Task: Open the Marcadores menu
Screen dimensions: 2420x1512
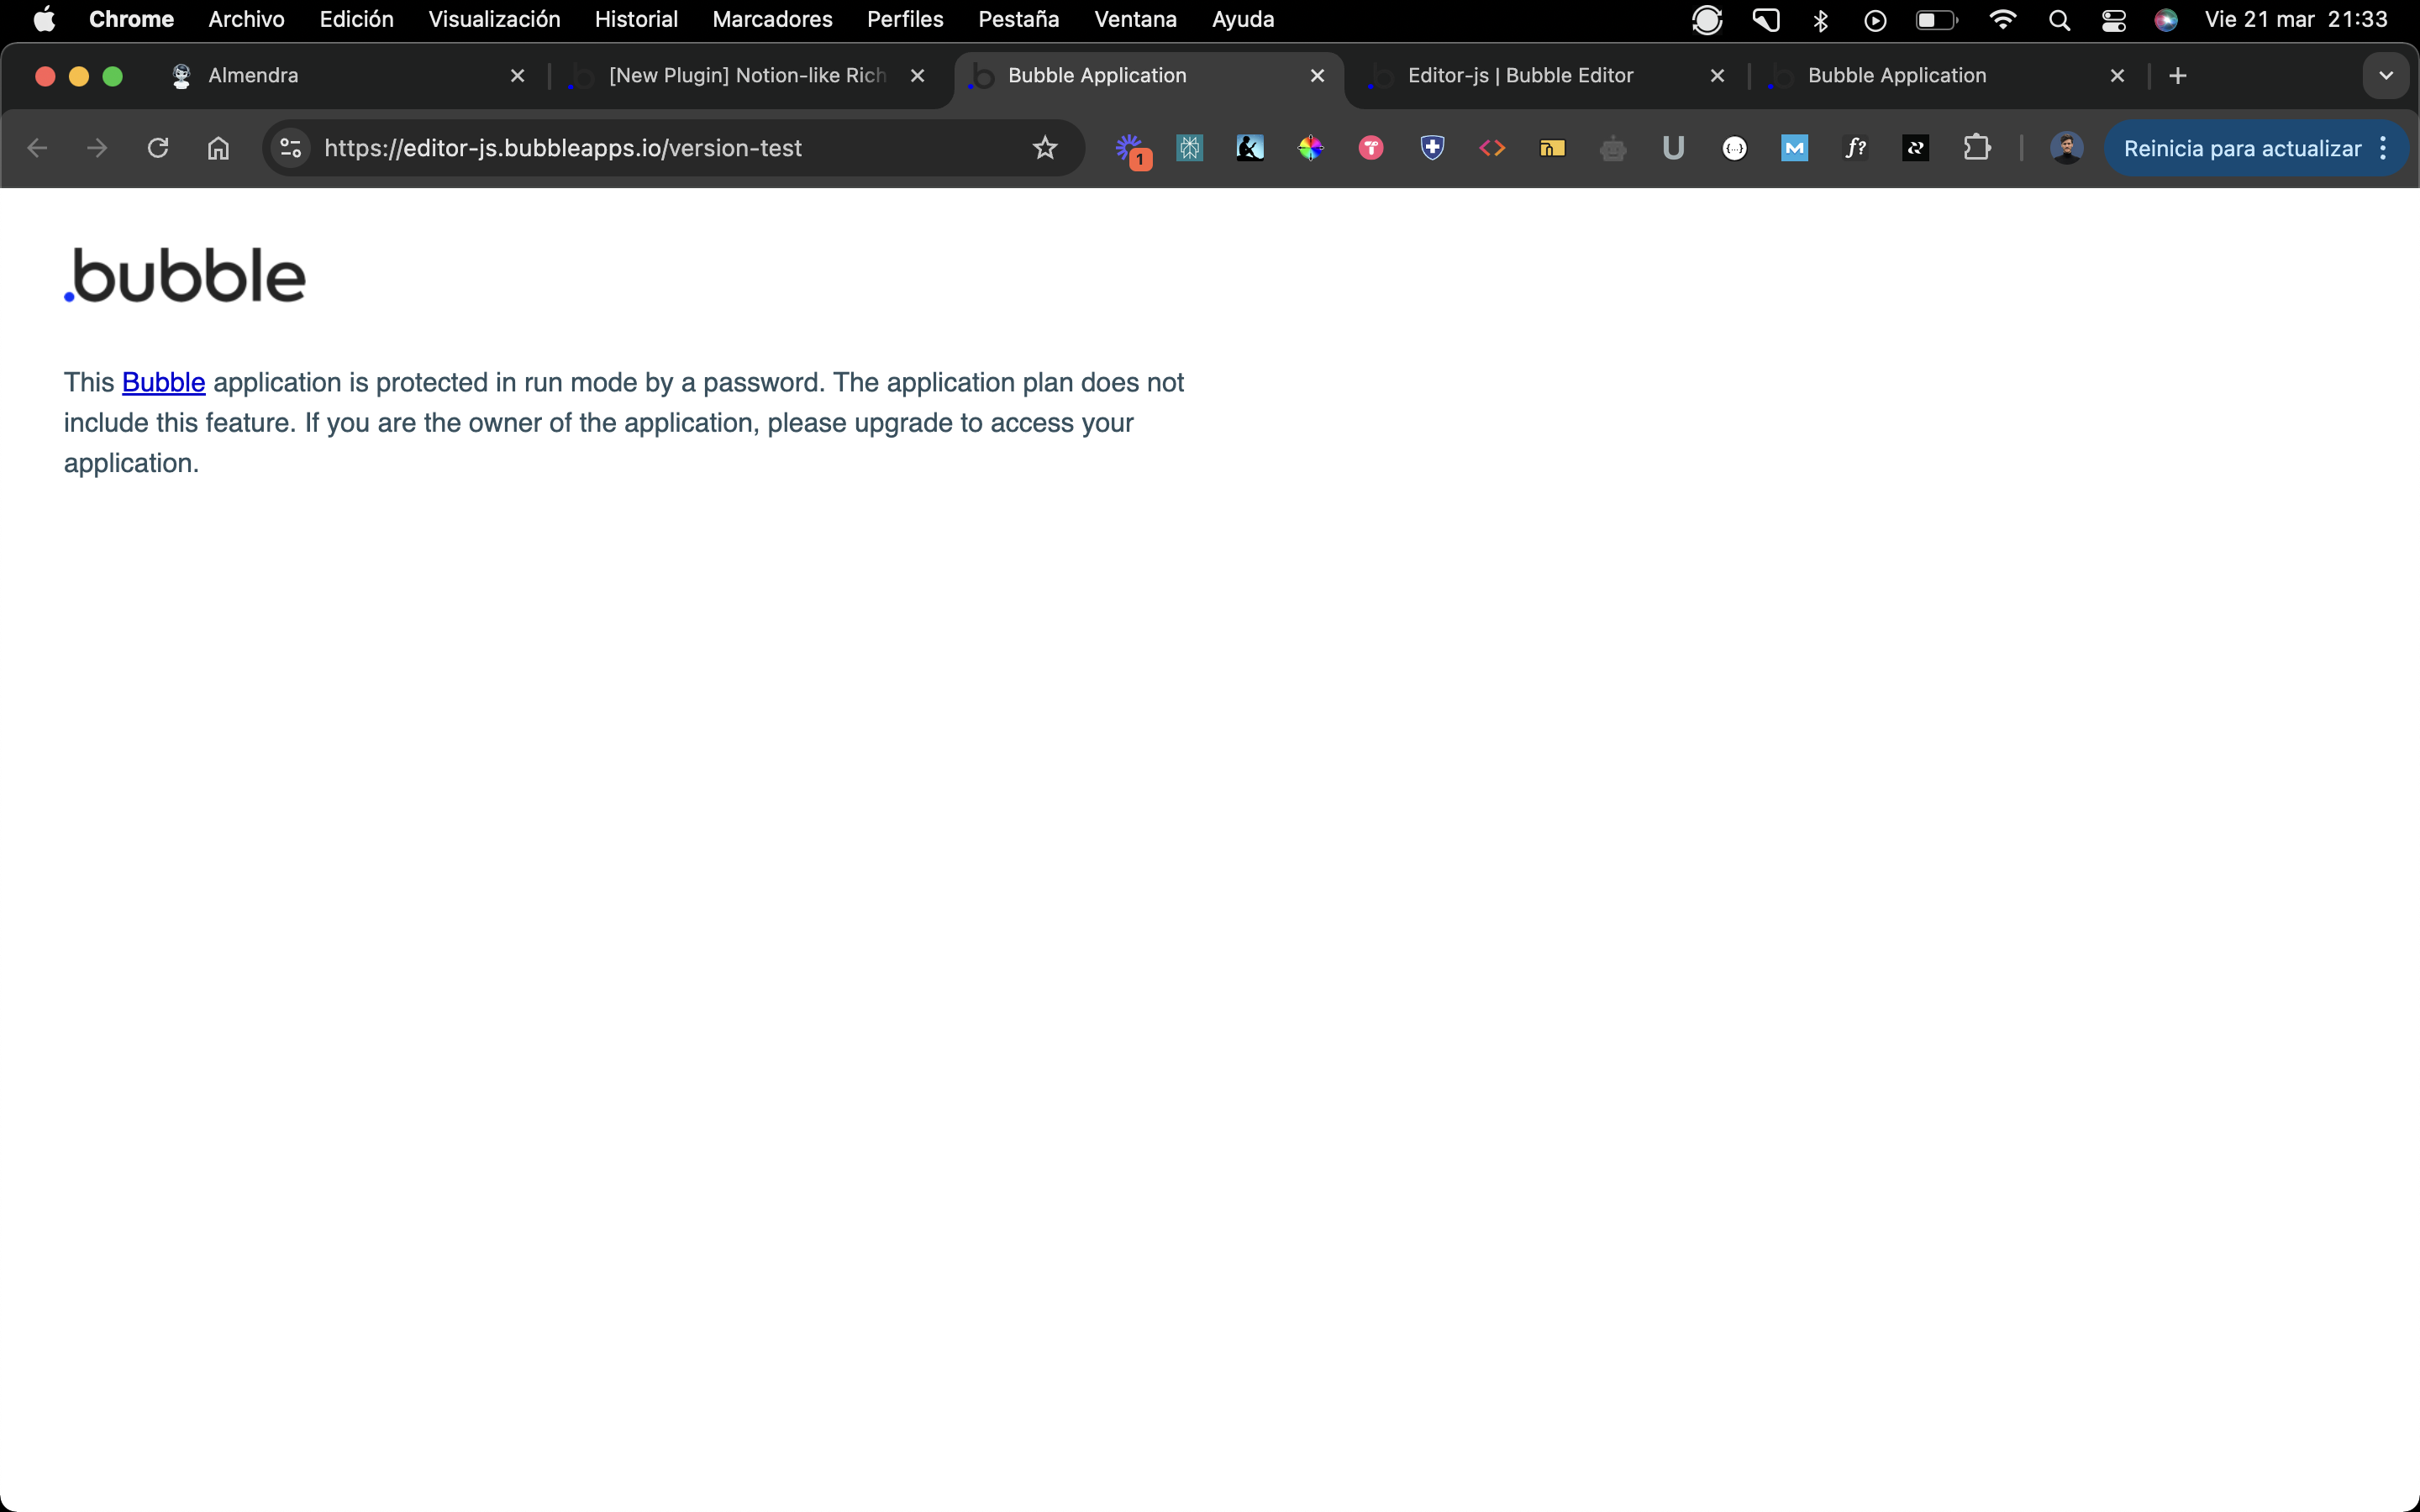Action: tap(772, 20)
